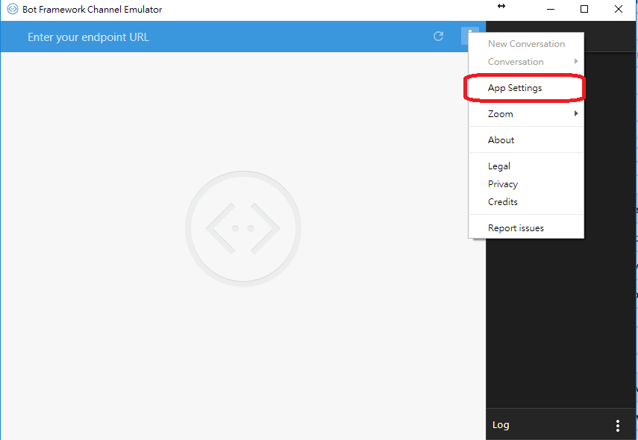638x440 pixels.
Task: Click the Log panel header label
Action: tap(501, 425)
